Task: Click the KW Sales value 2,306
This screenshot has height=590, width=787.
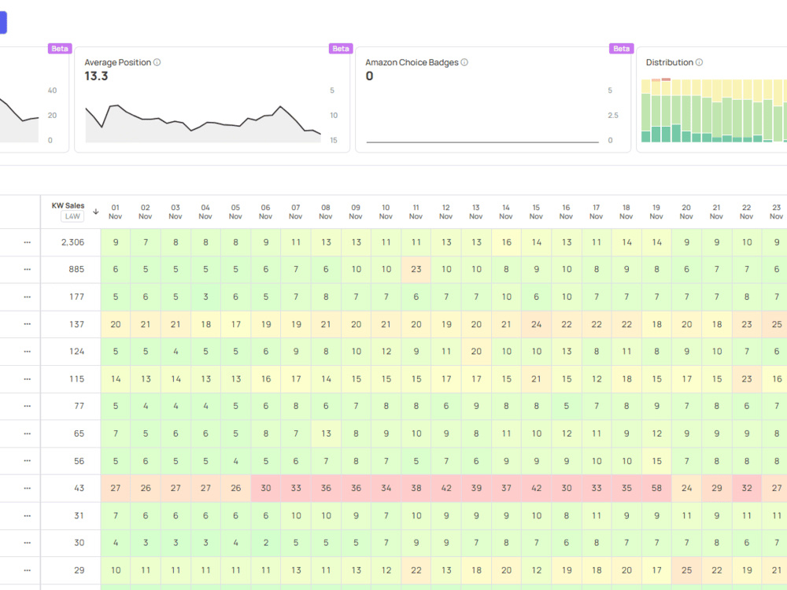Action: (72, 242)
